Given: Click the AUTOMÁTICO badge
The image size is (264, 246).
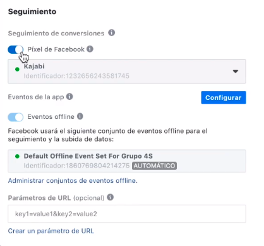Looking at the screenshot, I should [x=154, y=166].
